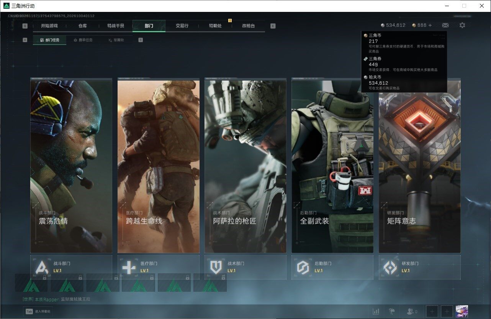Open the 跨越生命线 medical department card
The image size is (491, 319).
[x=159, y=166]
